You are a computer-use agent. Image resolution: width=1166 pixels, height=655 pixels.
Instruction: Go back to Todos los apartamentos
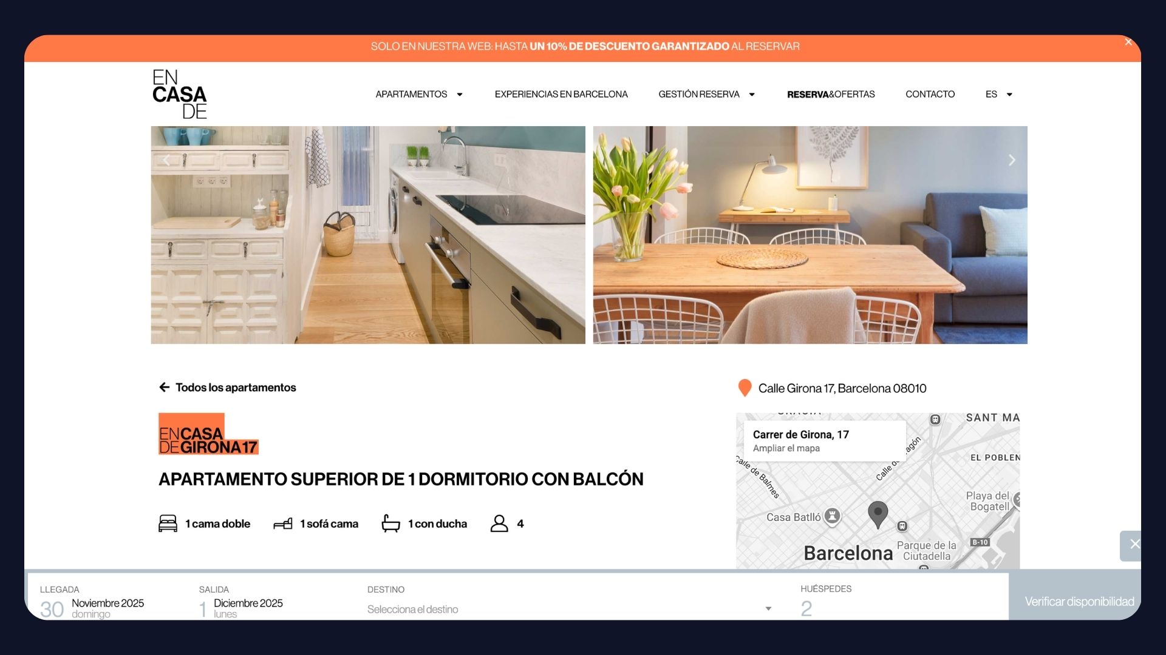pos(228,388)
